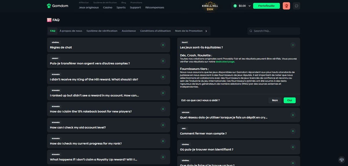The height and width of the screenshot is (166, 348).
Task: Open the support widget icon at bottom right
Action: [342, 160]
